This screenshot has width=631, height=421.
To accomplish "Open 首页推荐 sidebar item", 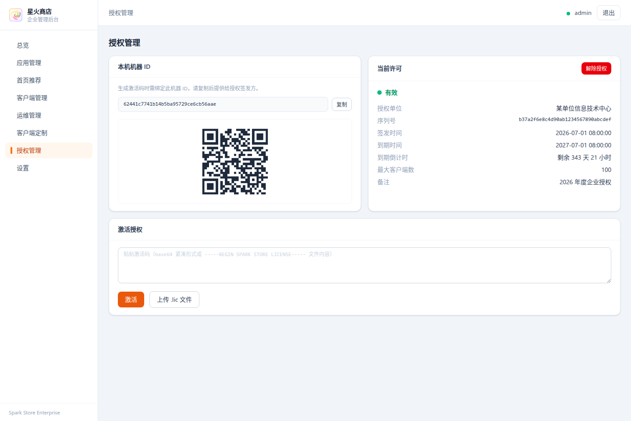I will pos(49,80).
